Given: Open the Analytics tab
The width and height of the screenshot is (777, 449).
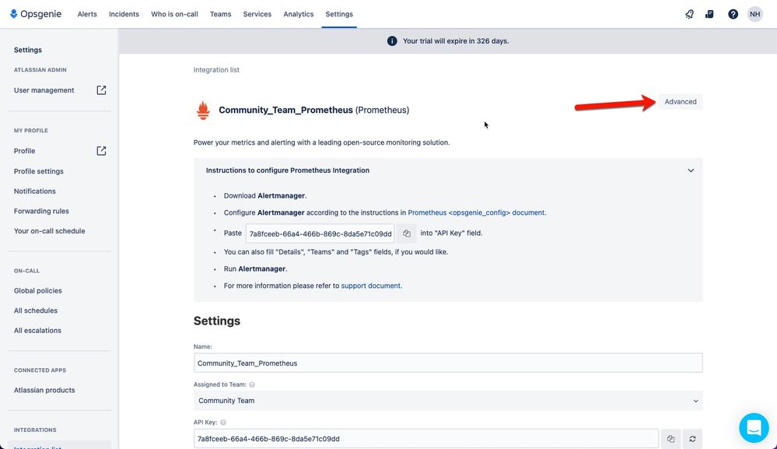Looking at the screenshot, I should click(x=299, y=14).
